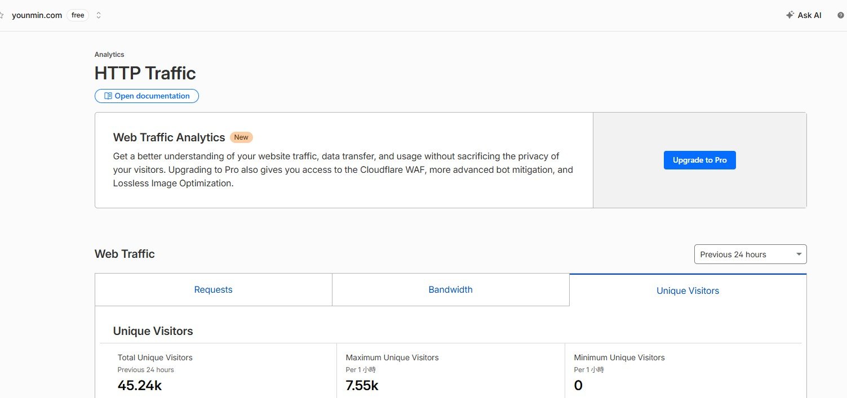Click the Web Traffic section heading

(125, 254)
